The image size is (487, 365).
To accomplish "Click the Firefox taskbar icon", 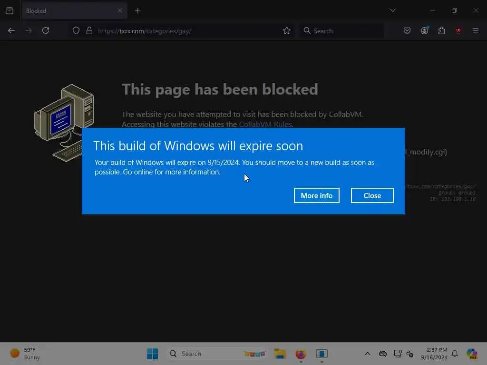I will (x=301, y=354).
